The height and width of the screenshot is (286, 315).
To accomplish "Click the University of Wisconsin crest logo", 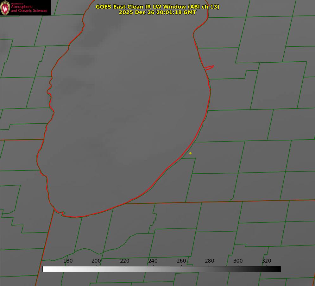I will (5, 8).
